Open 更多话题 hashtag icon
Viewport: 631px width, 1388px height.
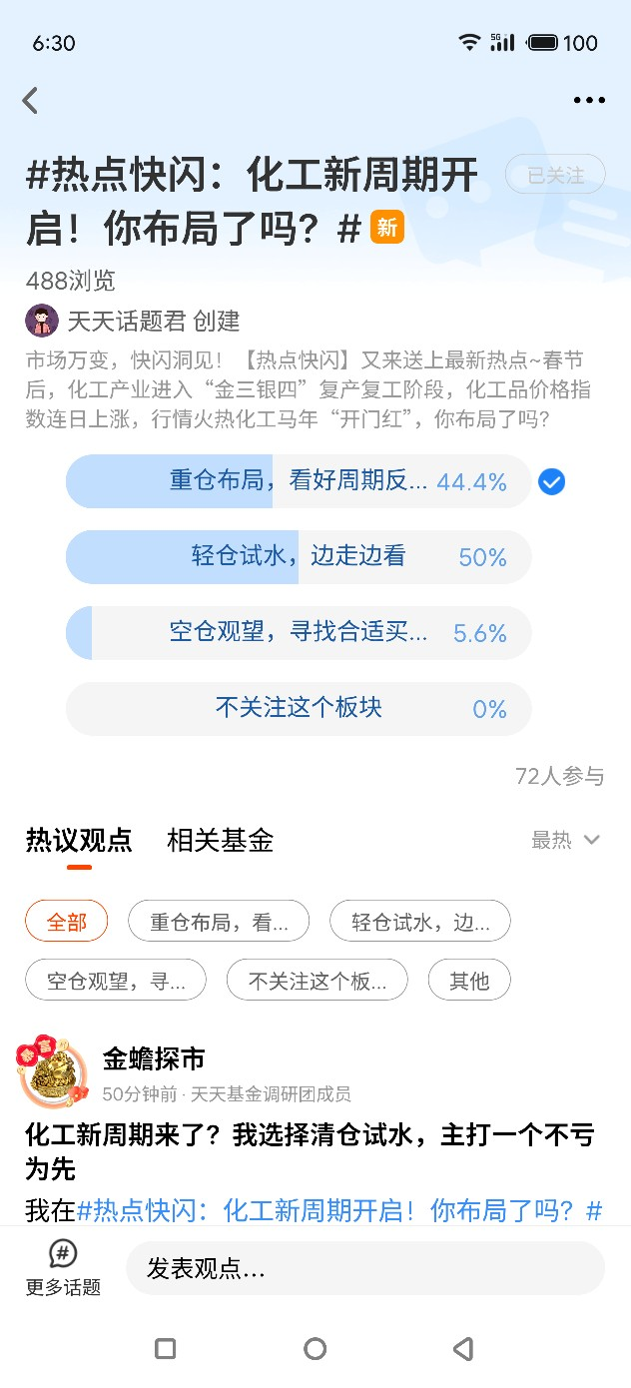pos(63,1254)
